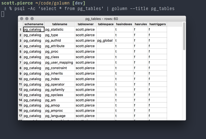Click scott.pierce in the pg_type row
The height and width of the screenshot is (139, 206).
(x=86, y=35)
